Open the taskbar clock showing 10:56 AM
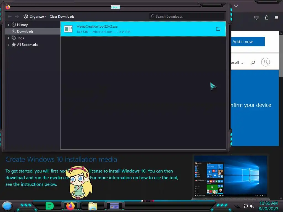283x212 pixels. coord(268,206)
